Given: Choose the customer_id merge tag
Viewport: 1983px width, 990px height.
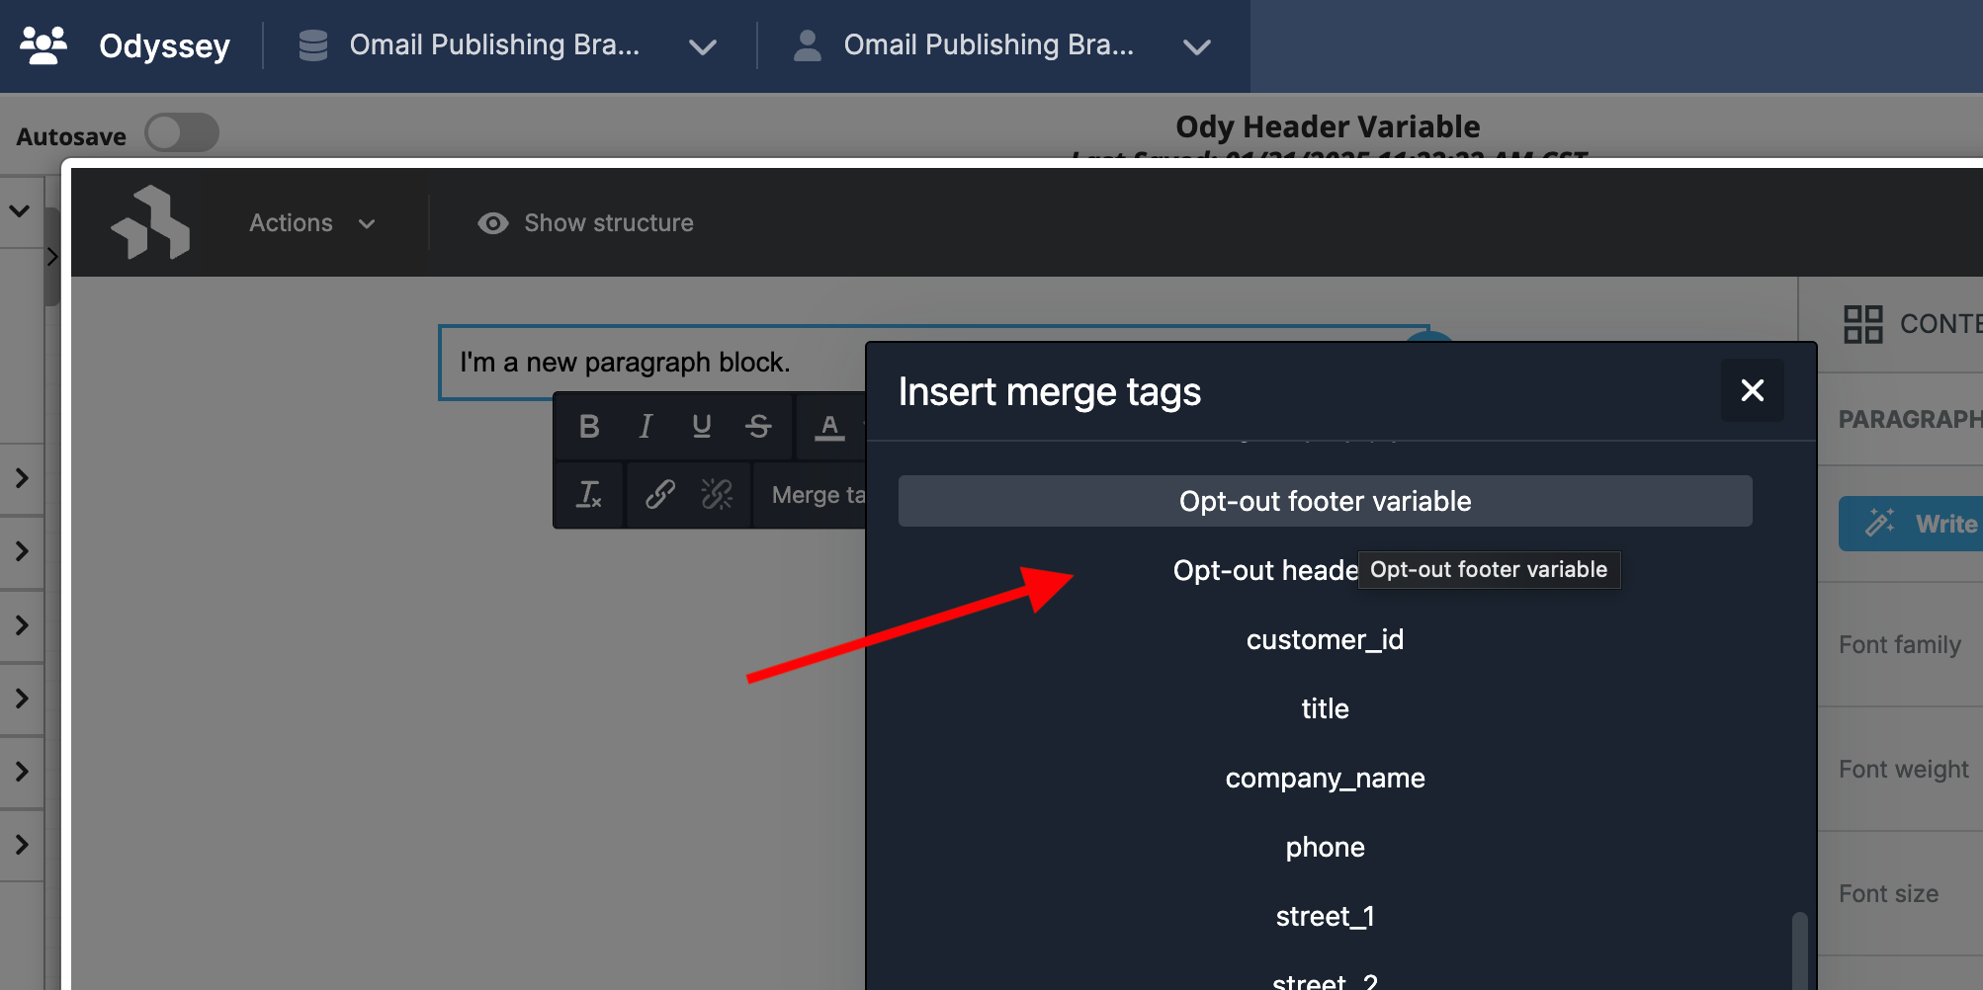Looking at the screenshot, I should [1325, 639].
